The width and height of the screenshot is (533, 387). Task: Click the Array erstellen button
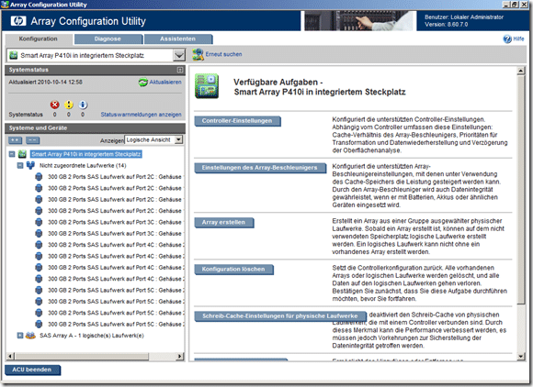tap(223, 223)
